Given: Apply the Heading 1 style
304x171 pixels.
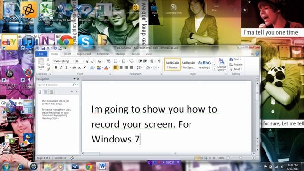Looking at the screenshot, I should click(x=204, y=65).
